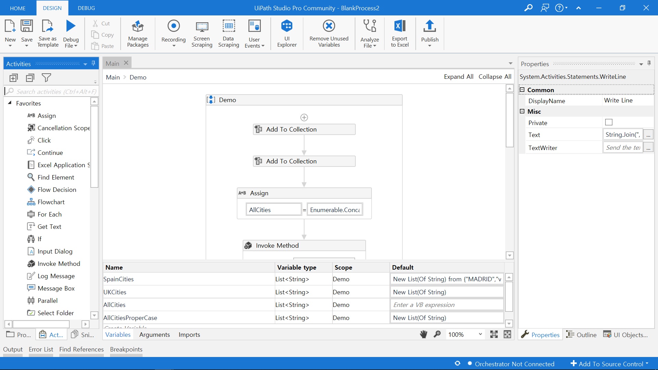Select the Invoke Method activity in Favorites

pyautogui.click(x=54, y=264)
